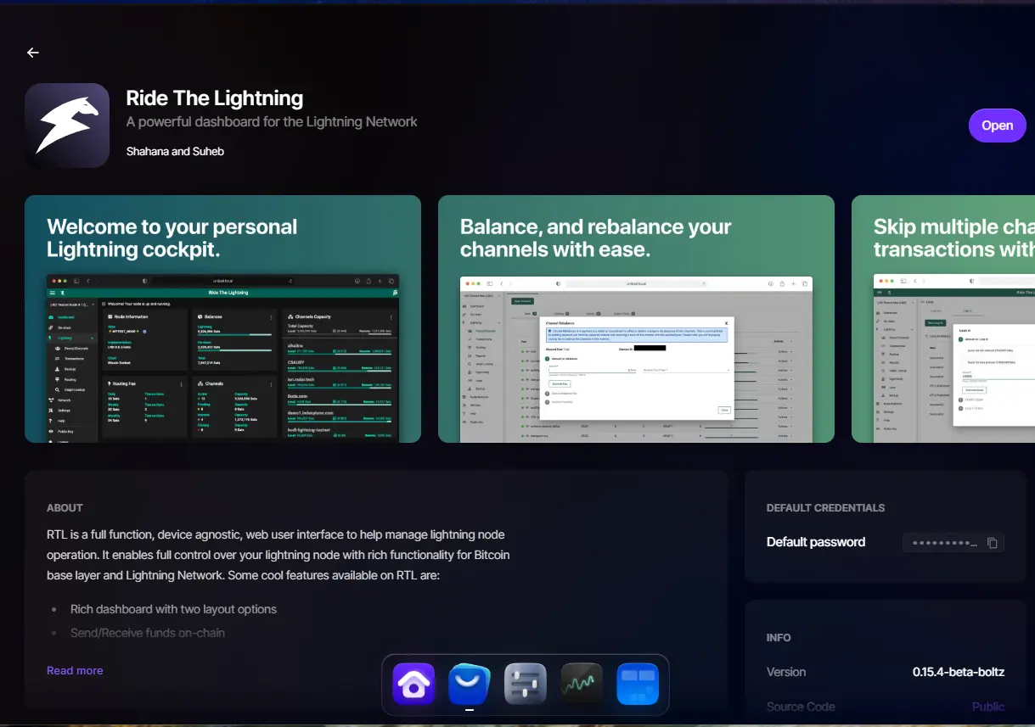
Task: Click the DEFAULT CREDENTIALS heading
Action: click(x=825, y=508)
